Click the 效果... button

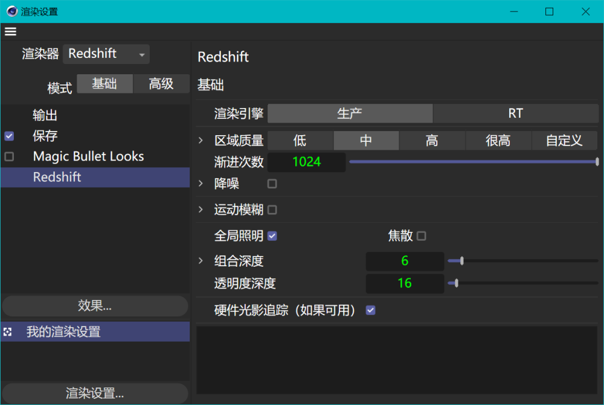95,306
